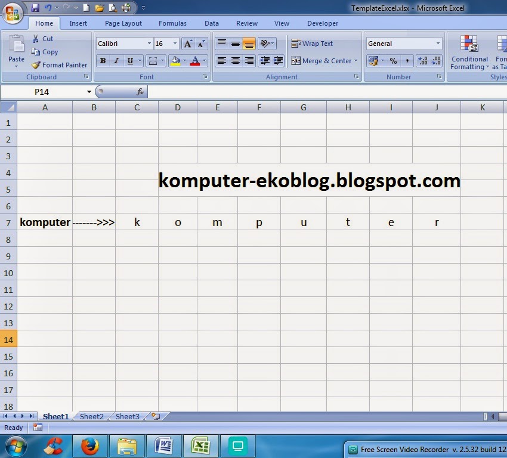Open Font dialog launcher

coord(205,76)
